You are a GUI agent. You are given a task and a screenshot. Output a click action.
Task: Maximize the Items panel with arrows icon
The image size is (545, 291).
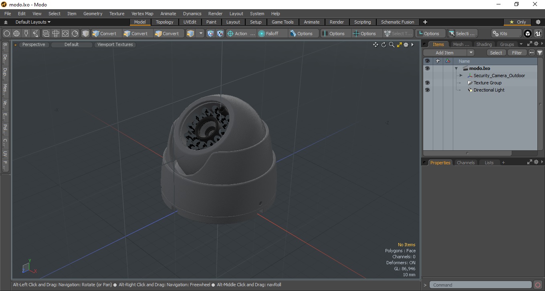(529, 44)
